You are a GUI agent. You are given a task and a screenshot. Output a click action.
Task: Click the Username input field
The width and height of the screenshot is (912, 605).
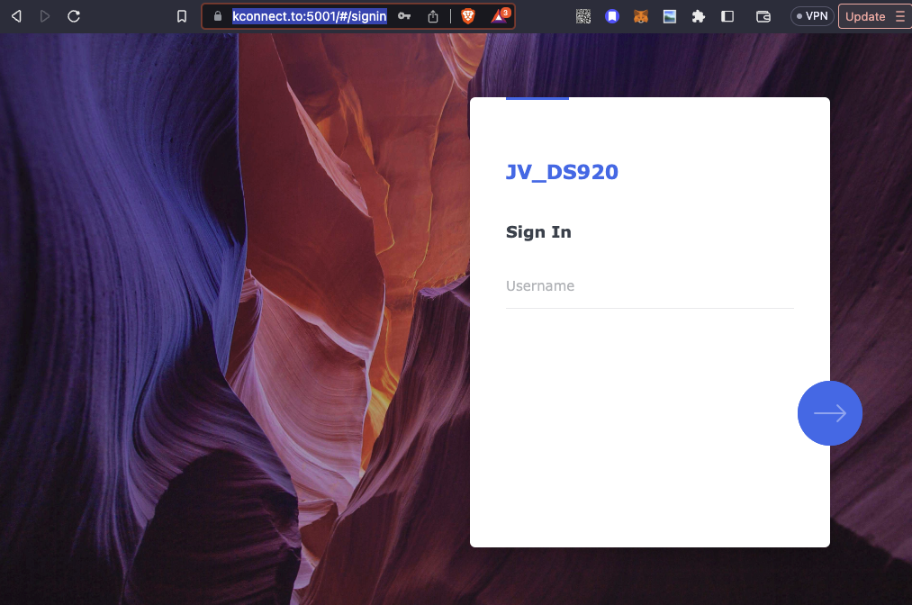point(648,286)
